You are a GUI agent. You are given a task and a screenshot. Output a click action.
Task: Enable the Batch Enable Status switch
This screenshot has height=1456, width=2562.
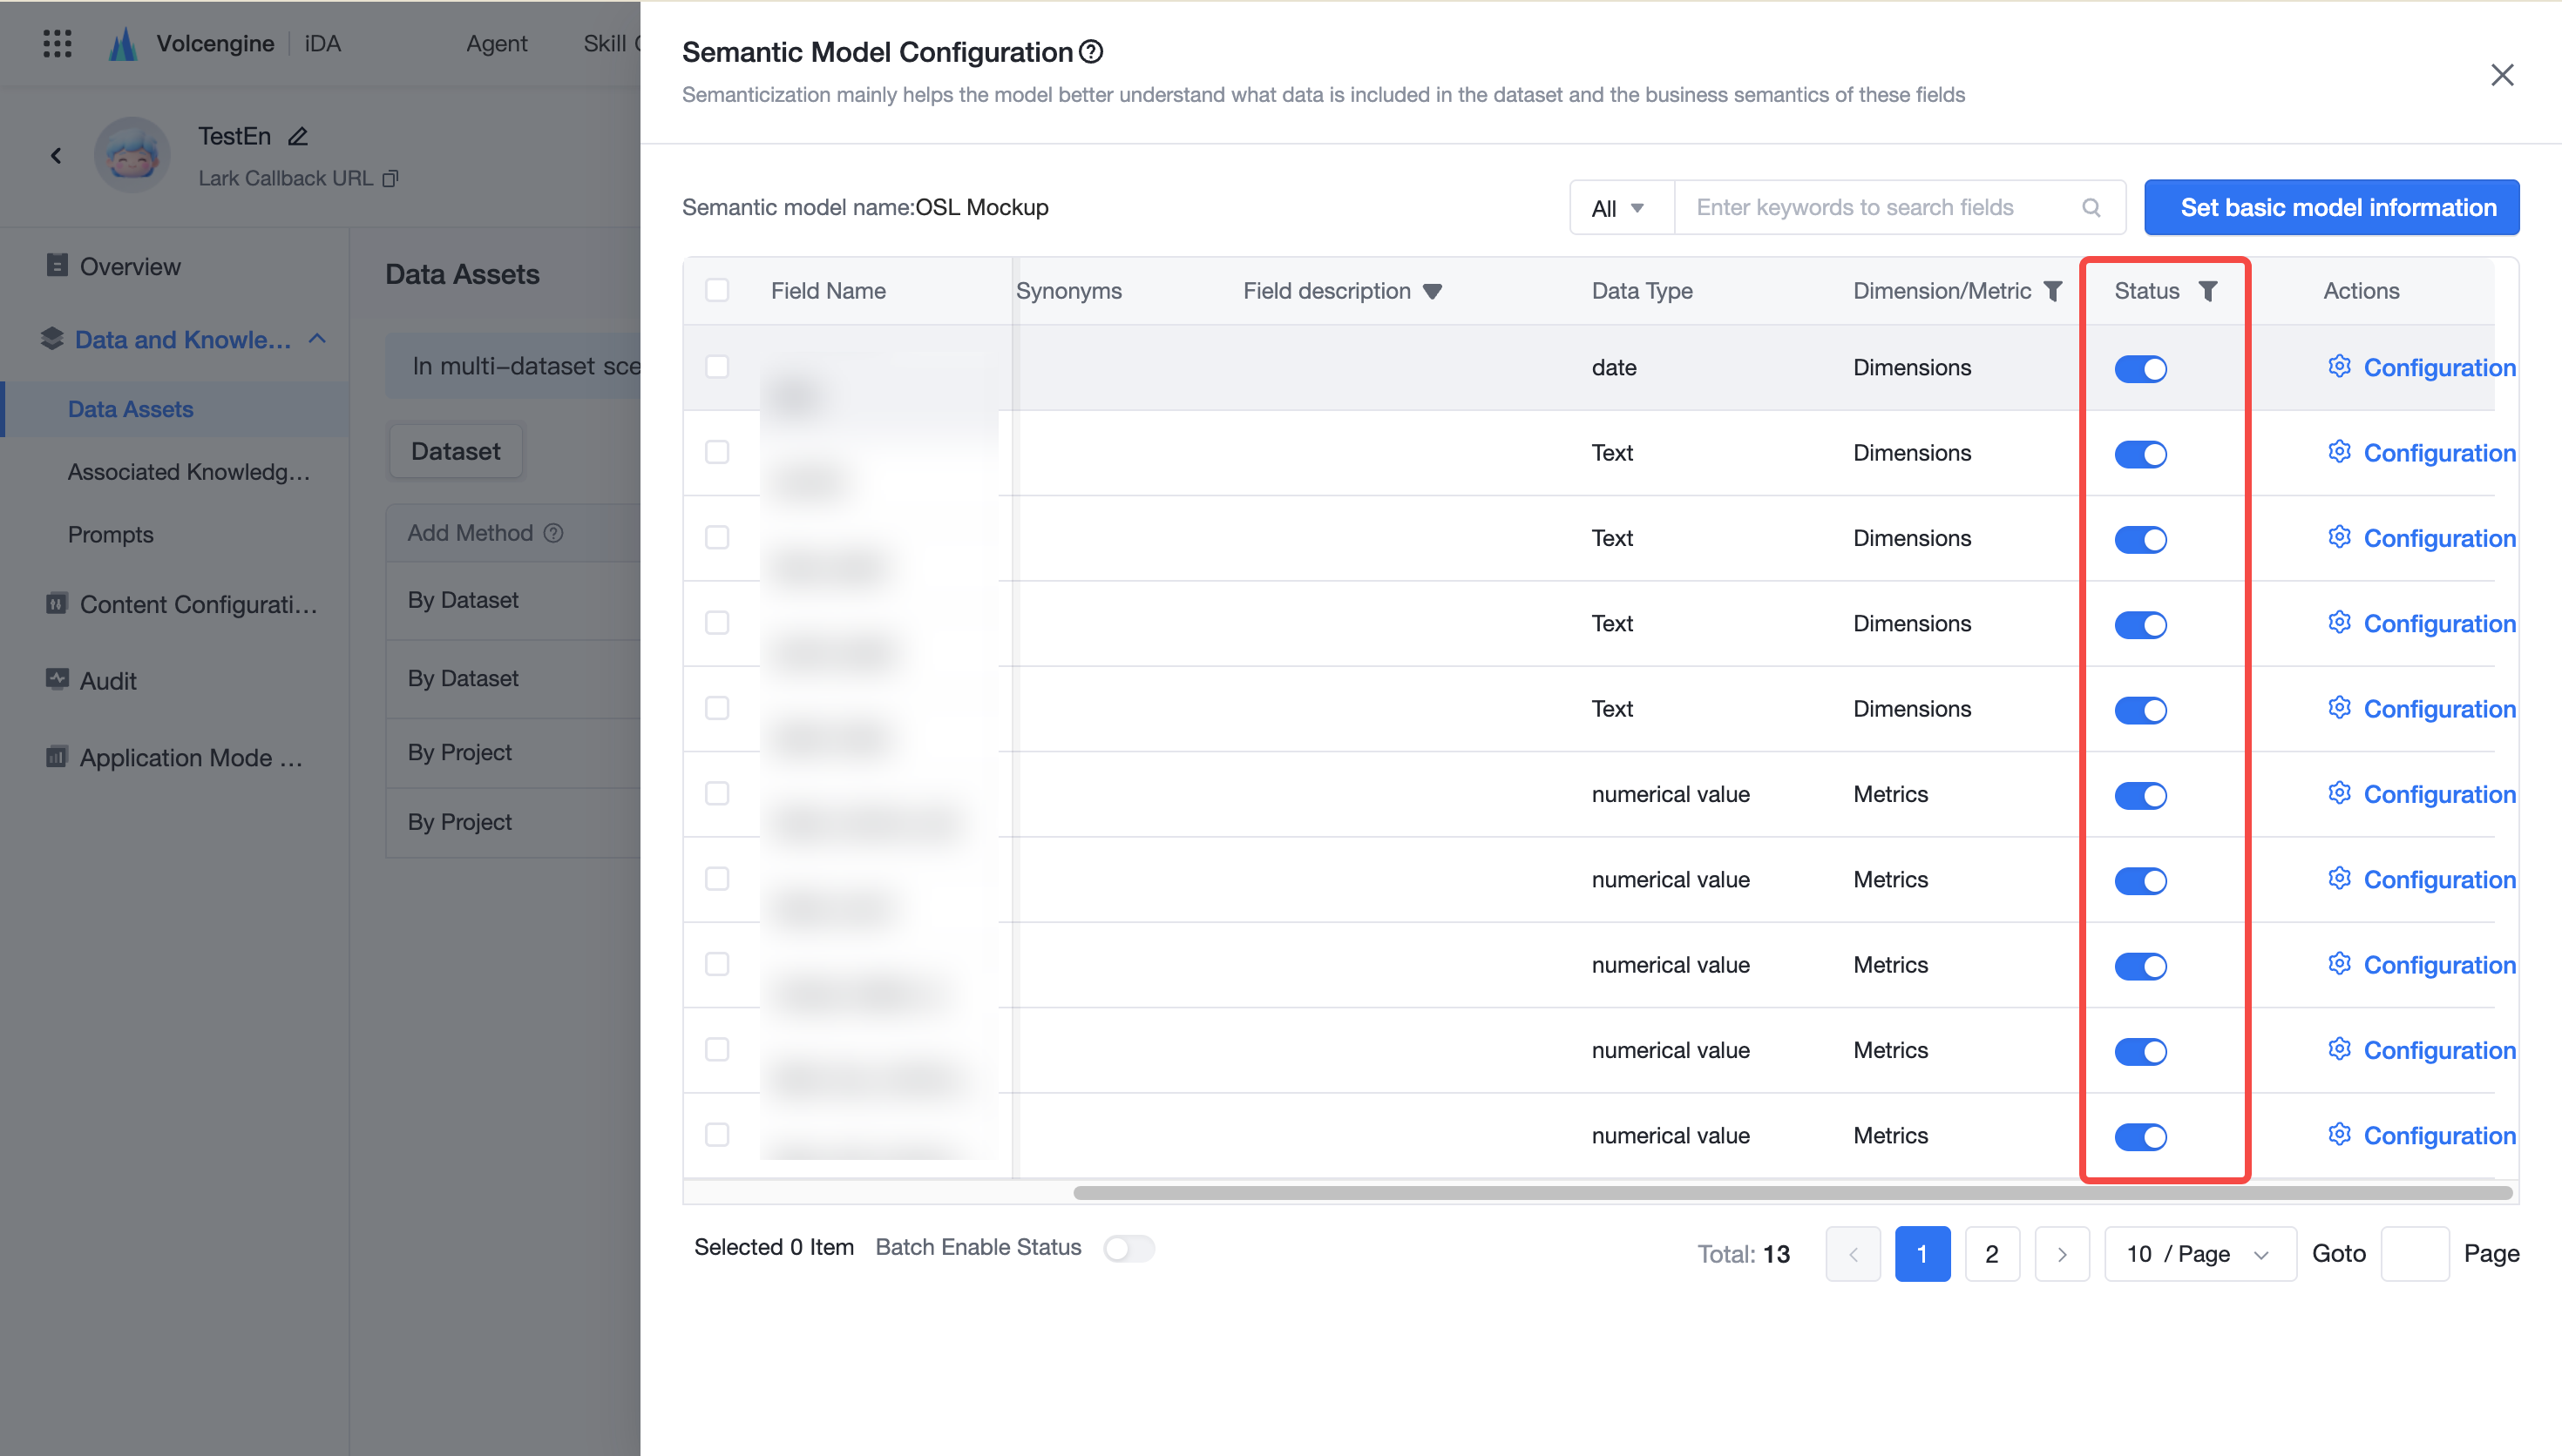tap(1128, 1248)
